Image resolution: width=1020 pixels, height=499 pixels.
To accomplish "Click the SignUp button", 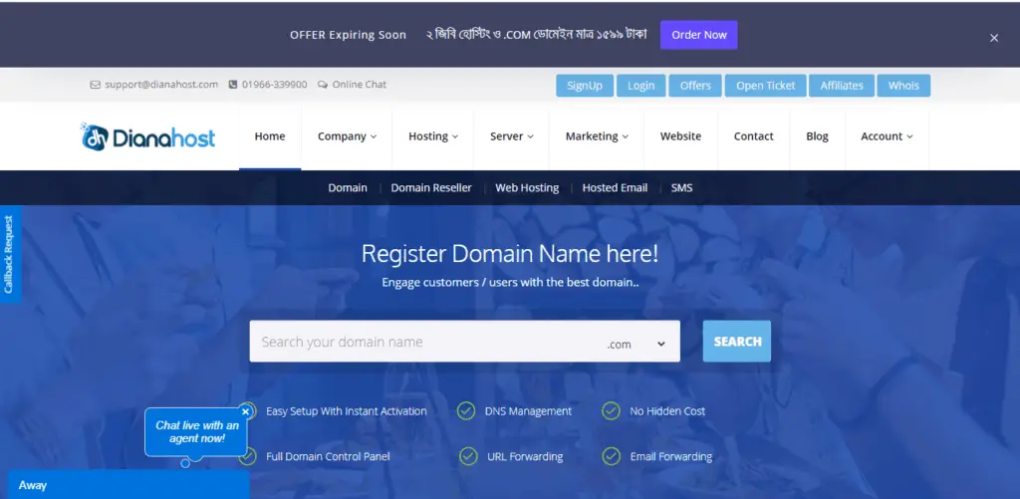I will point(585,86).
